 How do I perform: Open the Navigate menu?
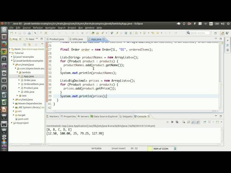[51, 28]
